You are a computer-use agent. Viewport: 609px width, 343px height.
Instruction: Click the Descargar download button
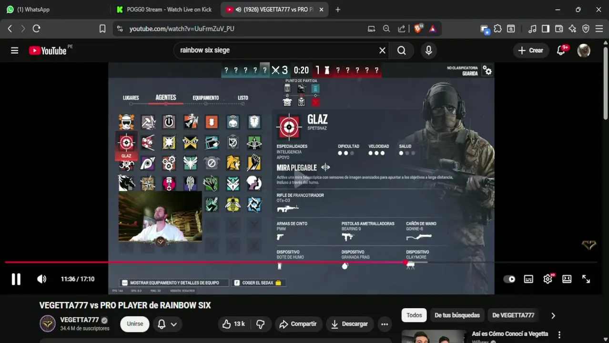350,324
